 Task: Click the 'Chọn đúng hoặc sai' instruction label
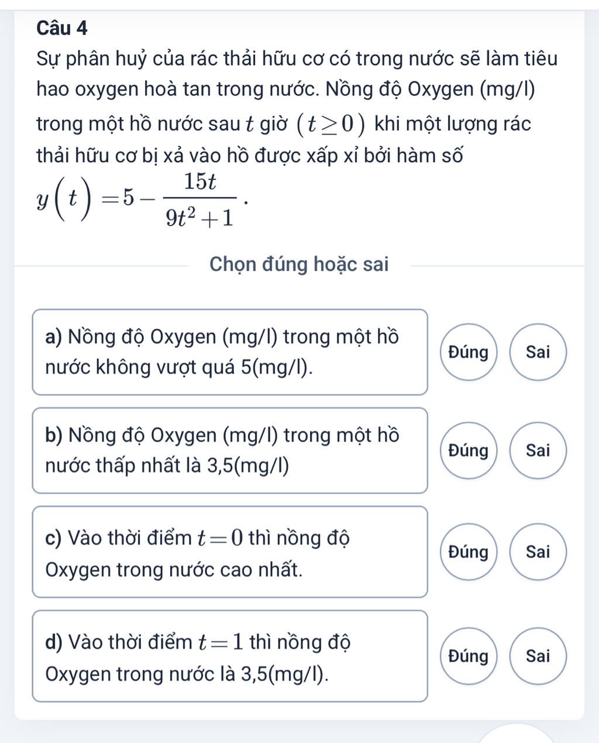(x=298, y=264)
